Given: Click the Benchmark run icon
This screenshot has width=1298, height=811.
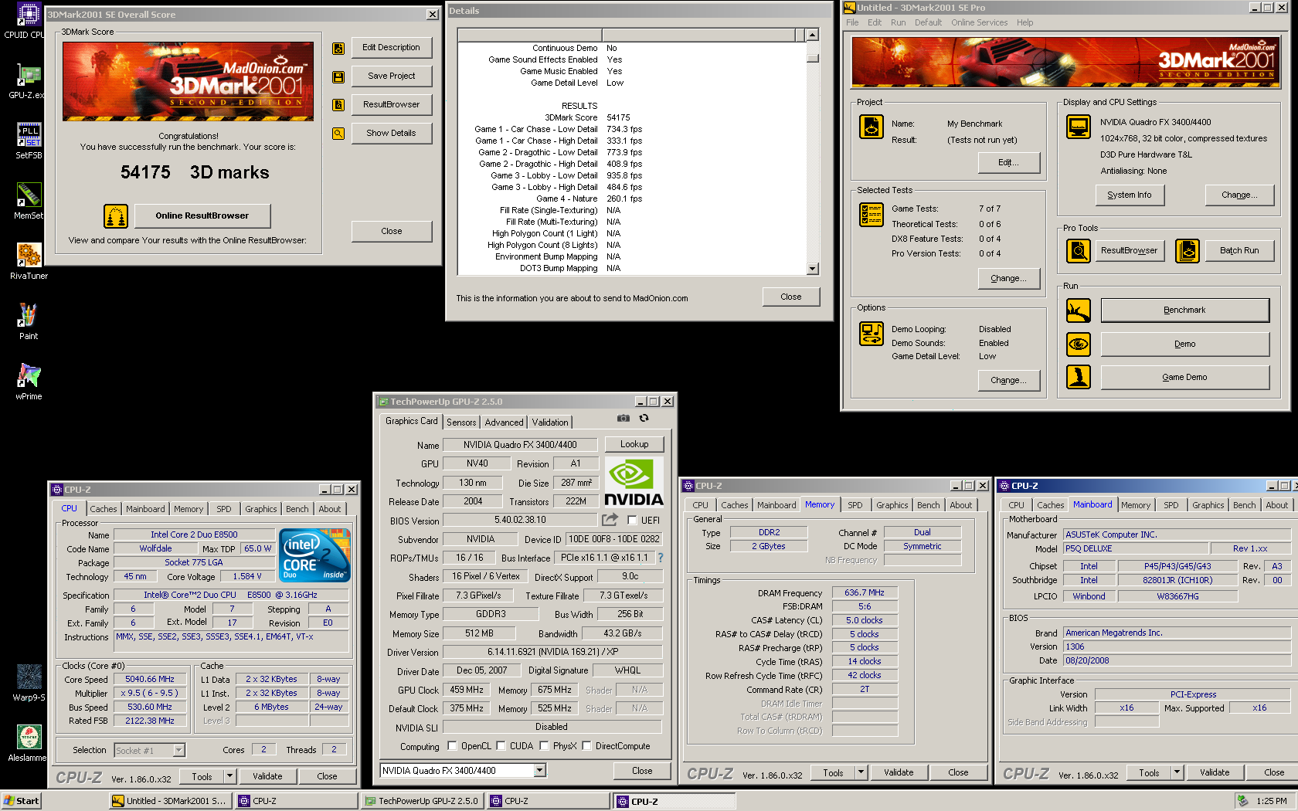Looking at the screenshot, I should [1079, 310].
